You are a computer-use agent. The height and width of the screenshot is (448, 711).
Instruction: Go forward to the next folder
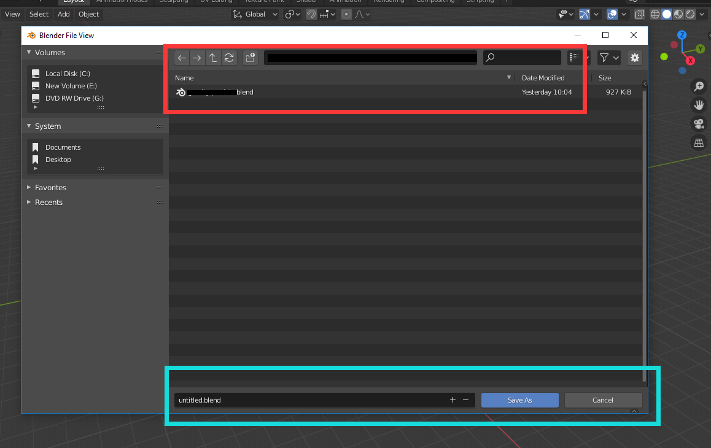tap(197, 58)
